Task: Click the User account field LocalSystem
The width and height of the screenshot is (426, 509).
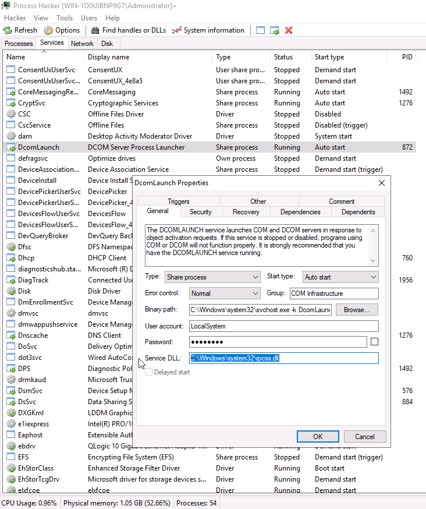Action: (284, 326)
